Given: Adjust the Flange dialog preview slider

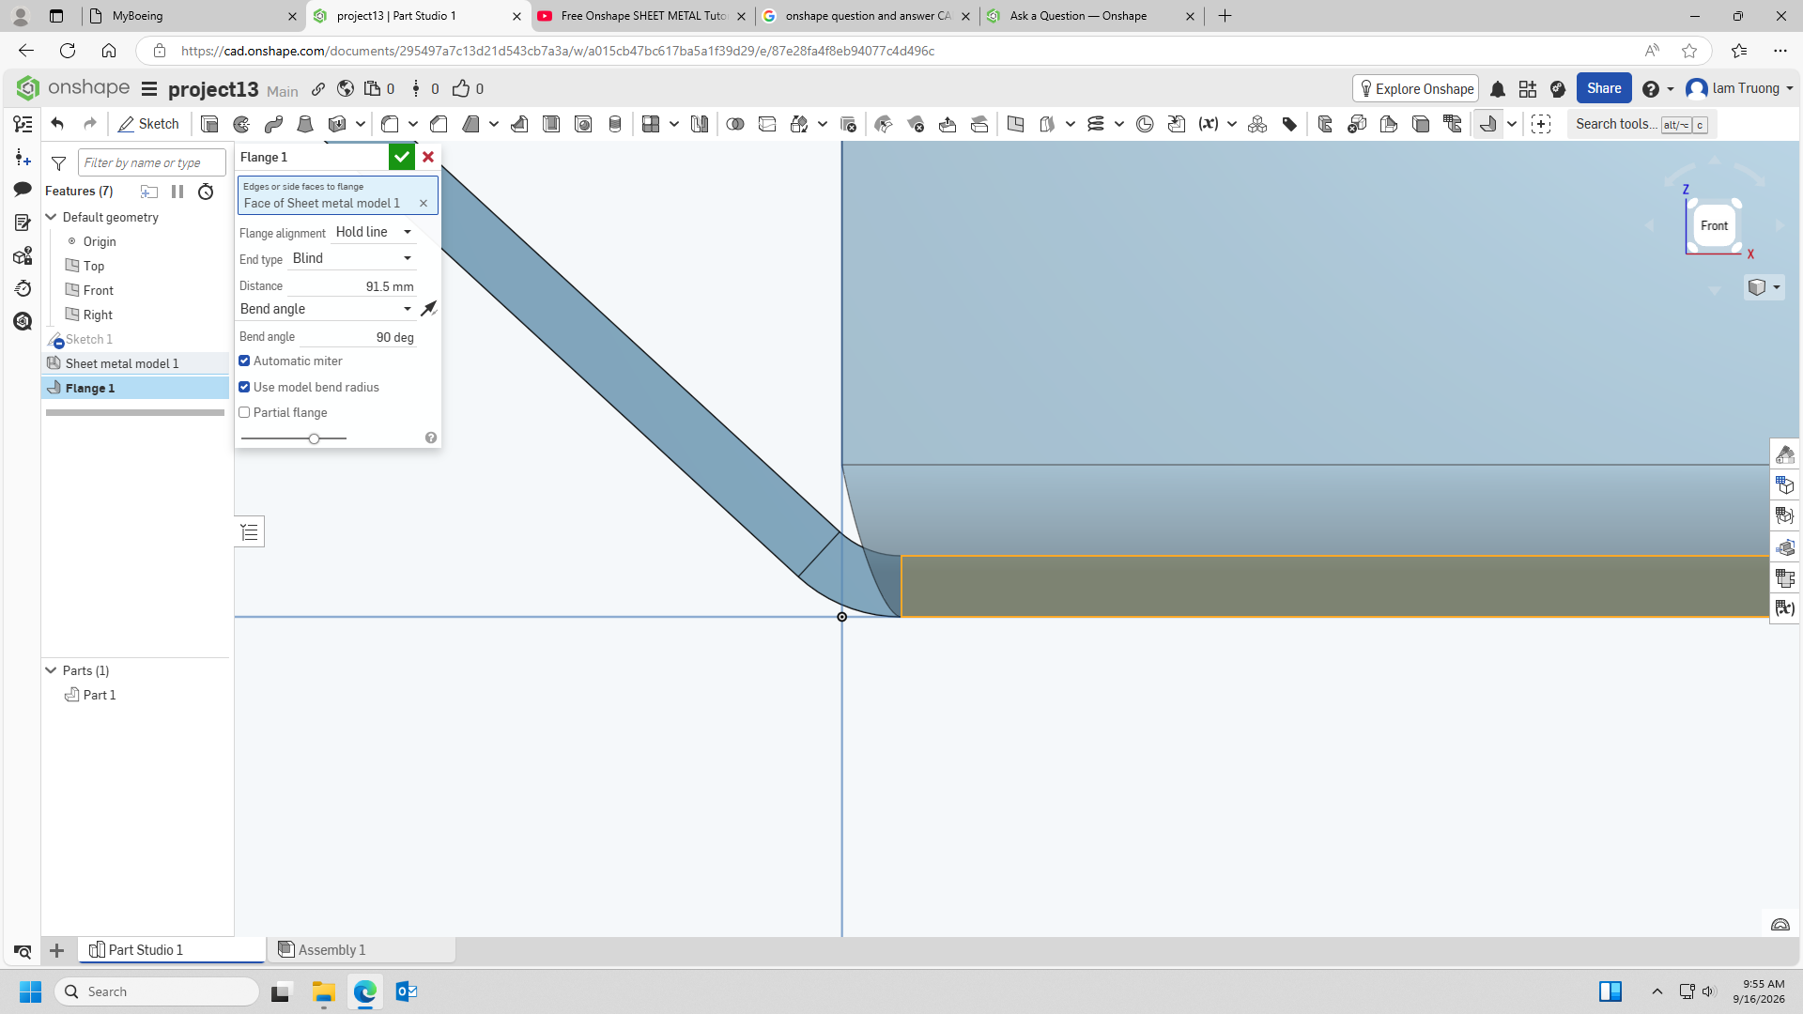Looking at the screenshot, I should (314, 438).
